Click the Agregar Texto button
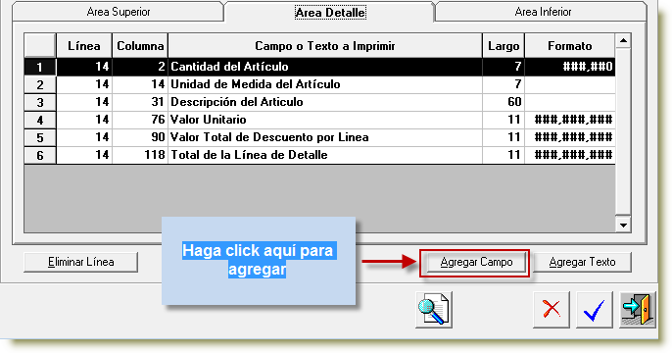 582,262
